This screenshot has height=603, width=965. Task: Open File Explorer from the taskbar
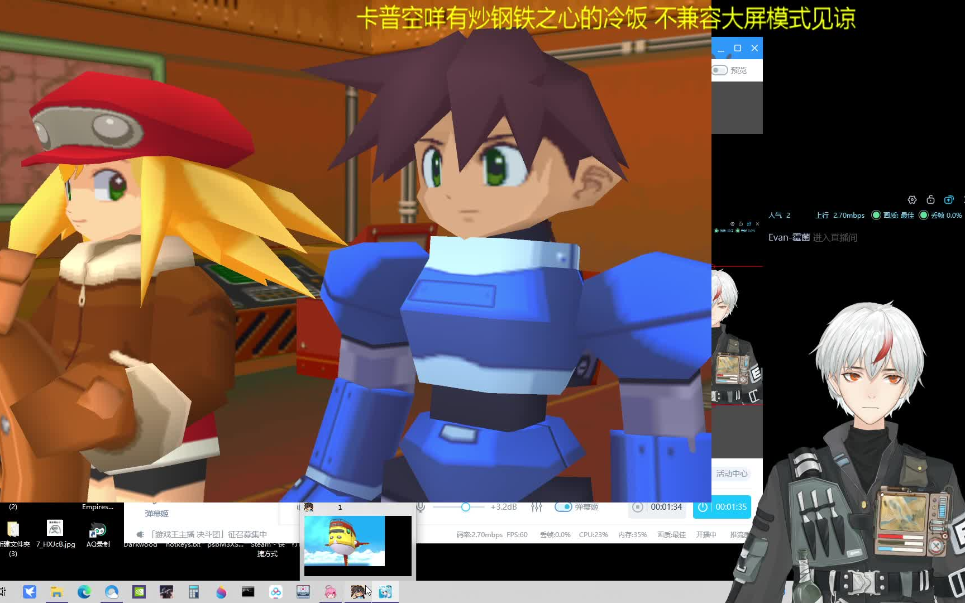point(57,592)
